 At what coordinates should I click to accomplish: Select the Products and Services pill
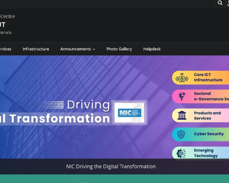click(201, 115)
